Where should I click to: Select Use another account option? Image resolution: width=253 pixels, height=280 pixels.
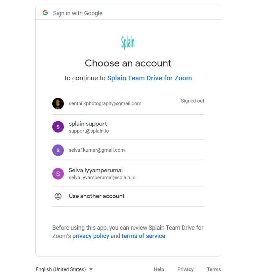(97, 196)
